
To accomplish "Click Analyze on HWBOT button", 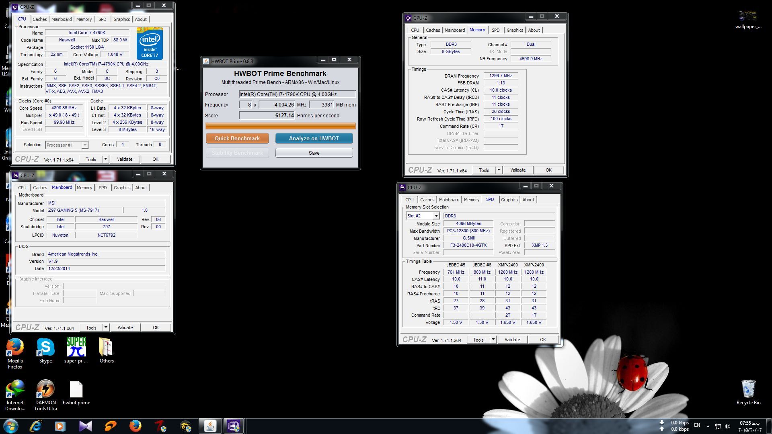I will [x=314, y=138].
